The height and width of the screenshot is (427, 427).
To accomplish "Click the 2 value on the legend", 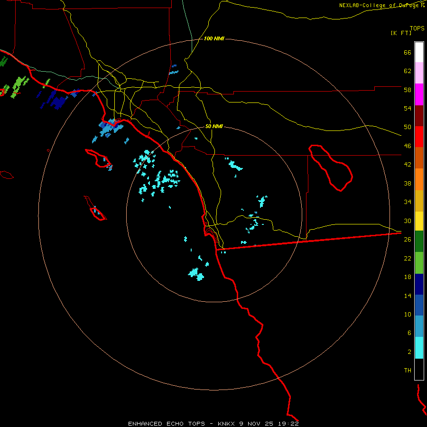I will 409,352.
